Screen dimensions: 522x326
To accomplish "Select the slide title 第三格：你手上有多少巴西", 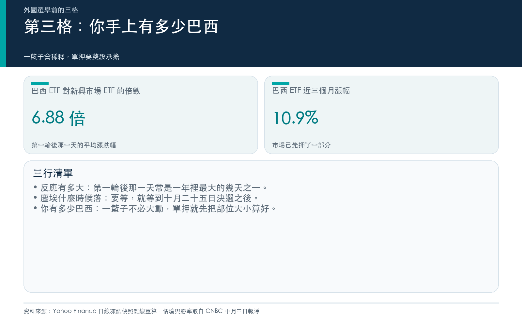I will tap(121, 26).
